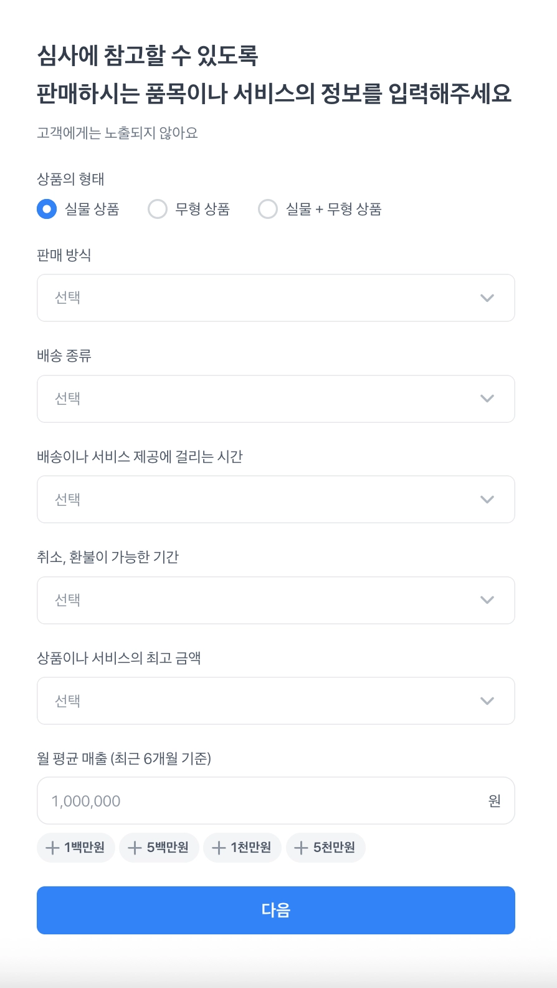Add 1백만원 using the quick amount button
Viewport: 557px width, 988px height.
(76, 848)
